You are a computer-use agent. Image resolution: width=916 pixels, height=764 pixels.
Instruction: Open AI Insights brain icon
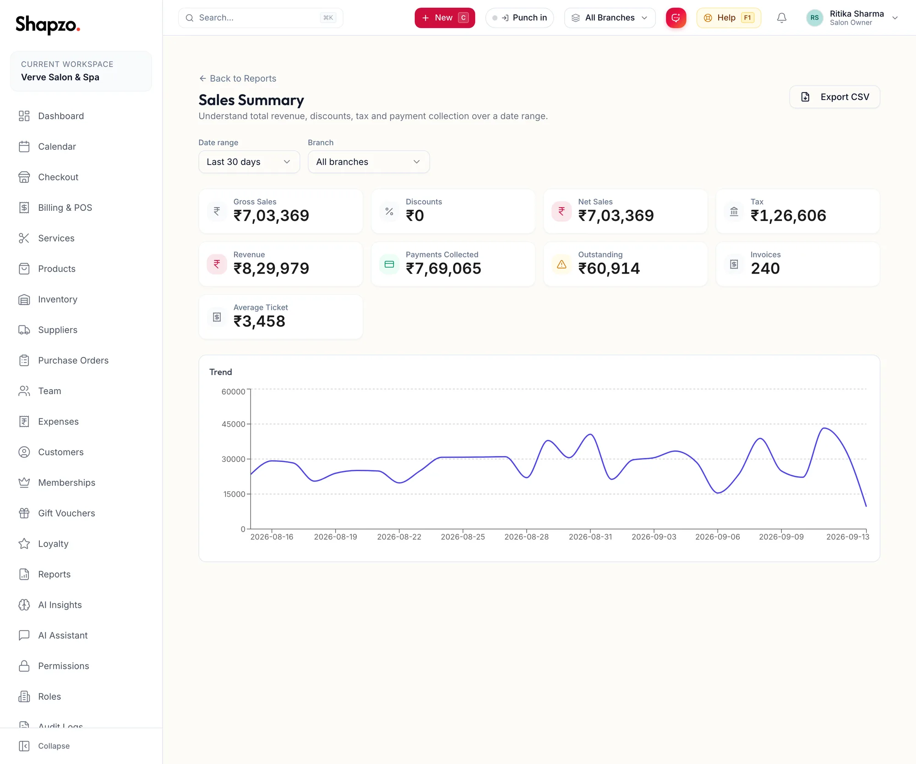click(x=24, y=605)
